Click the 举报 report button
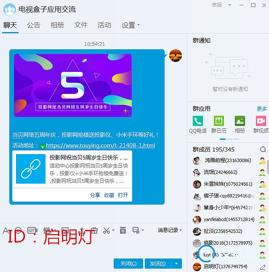 [x=217, y=5]
